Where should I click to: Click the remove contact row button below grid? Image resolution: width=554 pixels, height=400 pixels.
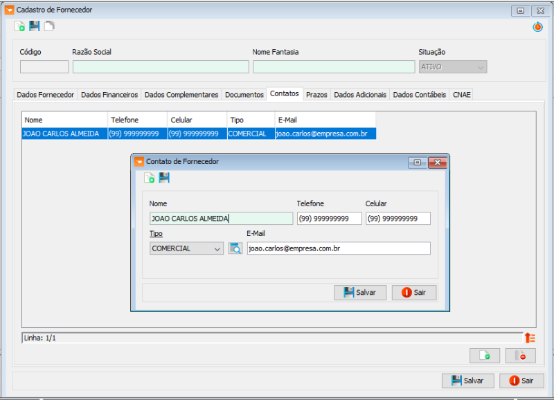pos(521,356)
